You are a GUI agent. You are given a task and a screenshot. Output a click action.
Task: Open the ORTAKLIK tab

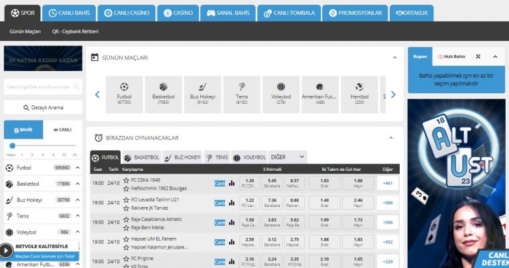412,13
